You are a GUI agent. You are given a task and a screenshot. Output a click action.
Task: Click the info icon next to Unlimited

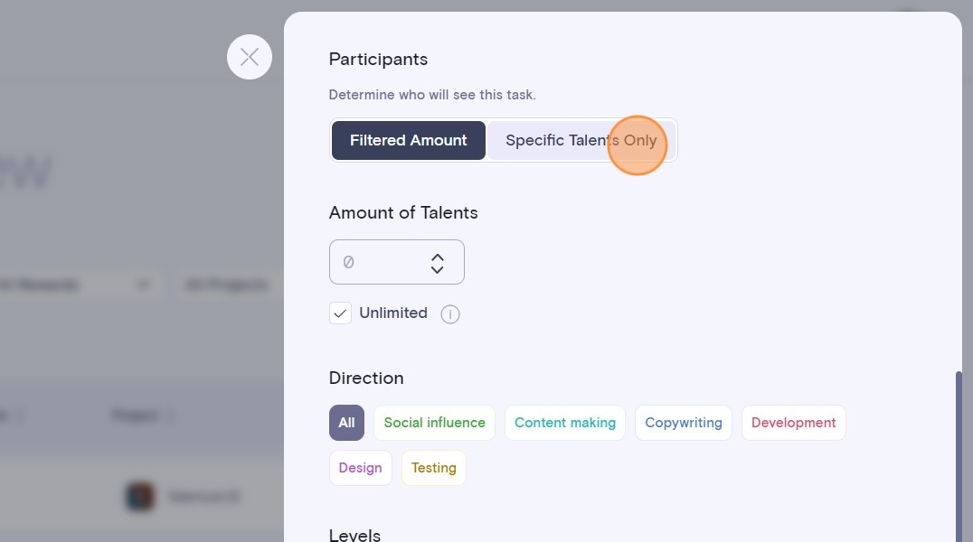[450, 314]
